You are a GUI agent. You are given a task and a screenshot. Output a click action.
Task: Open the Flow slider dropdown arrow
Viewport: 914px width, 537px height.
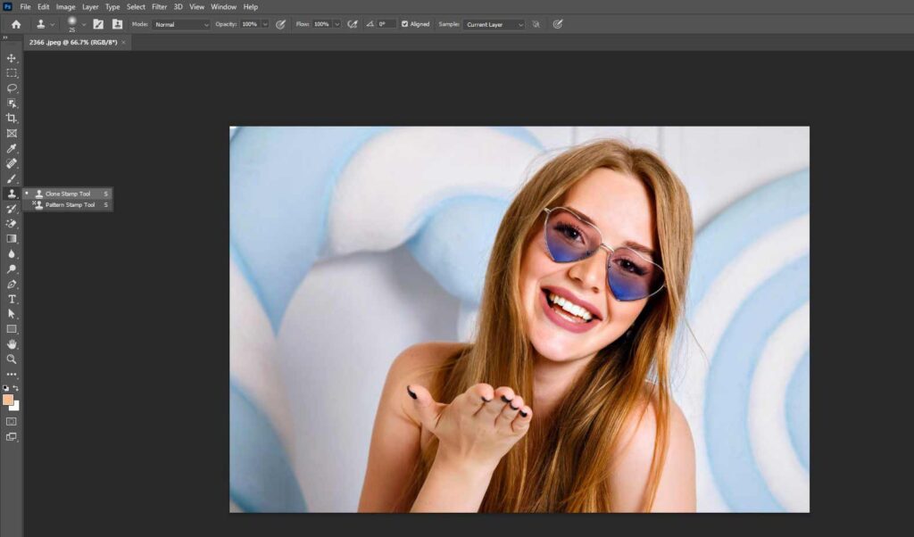[337, 24]
